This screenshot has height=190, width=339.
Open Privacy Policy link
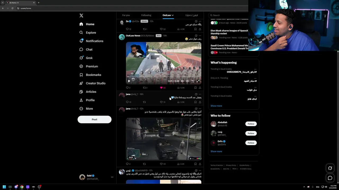tap(231, 165)
